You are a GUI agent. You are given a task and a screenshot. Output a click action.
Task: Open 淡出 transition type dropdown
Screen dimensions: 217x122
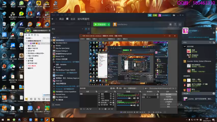[149, 94]
